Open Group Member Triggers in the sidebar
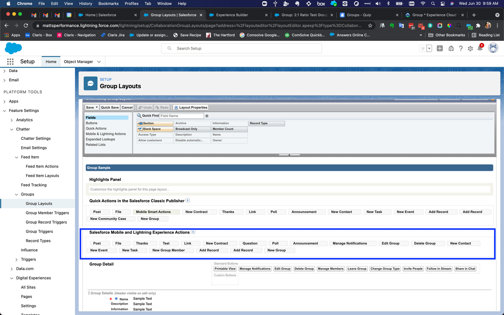This screenshot has height=315, width=504. pos(47,213)
